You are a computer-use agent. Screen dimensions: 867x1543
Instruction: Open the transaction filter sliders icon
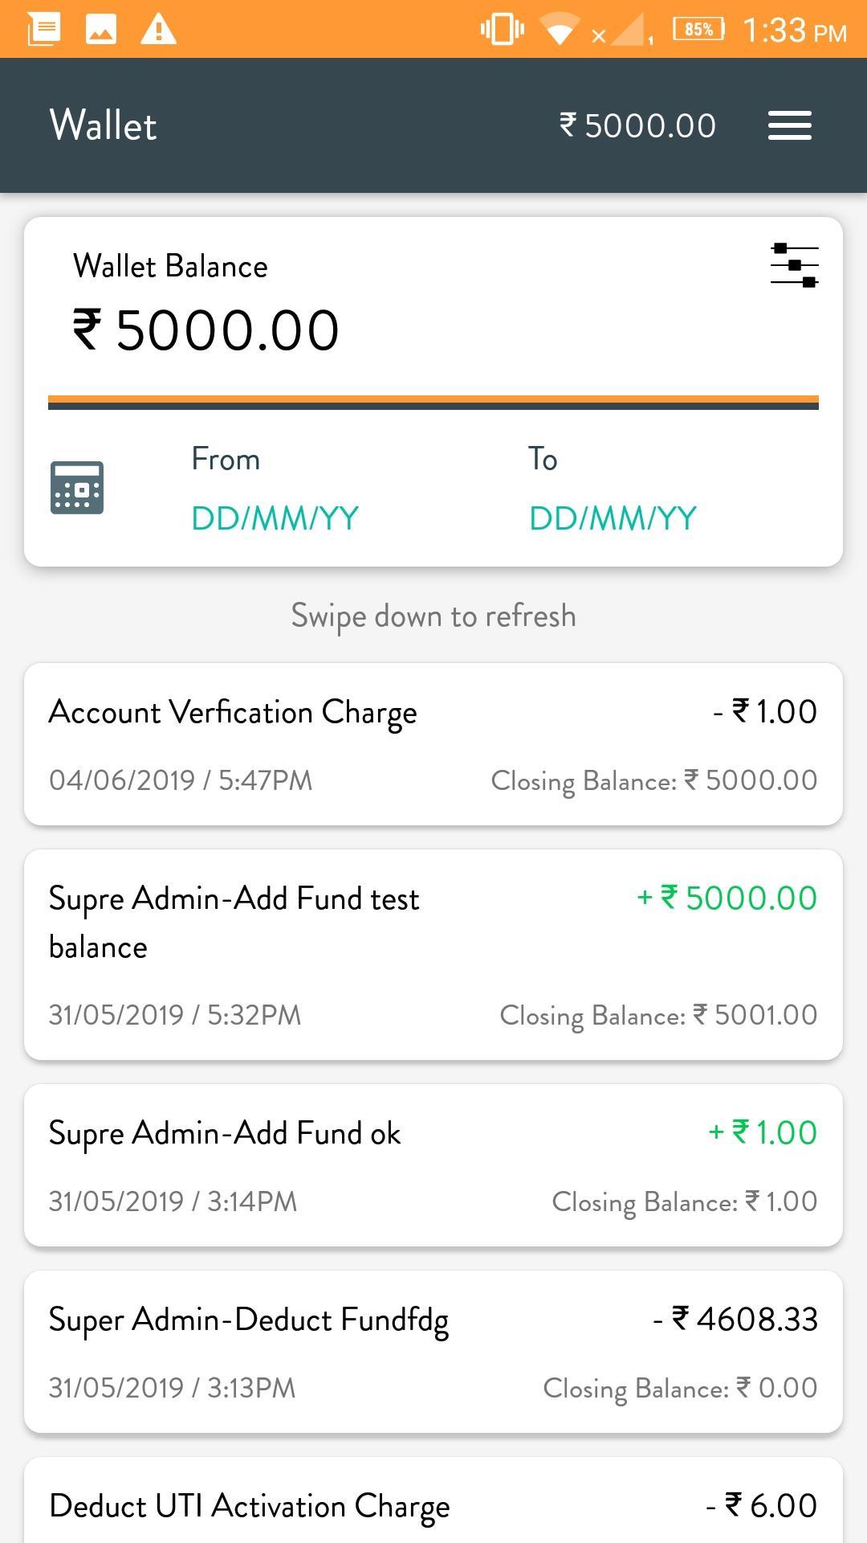794,265
